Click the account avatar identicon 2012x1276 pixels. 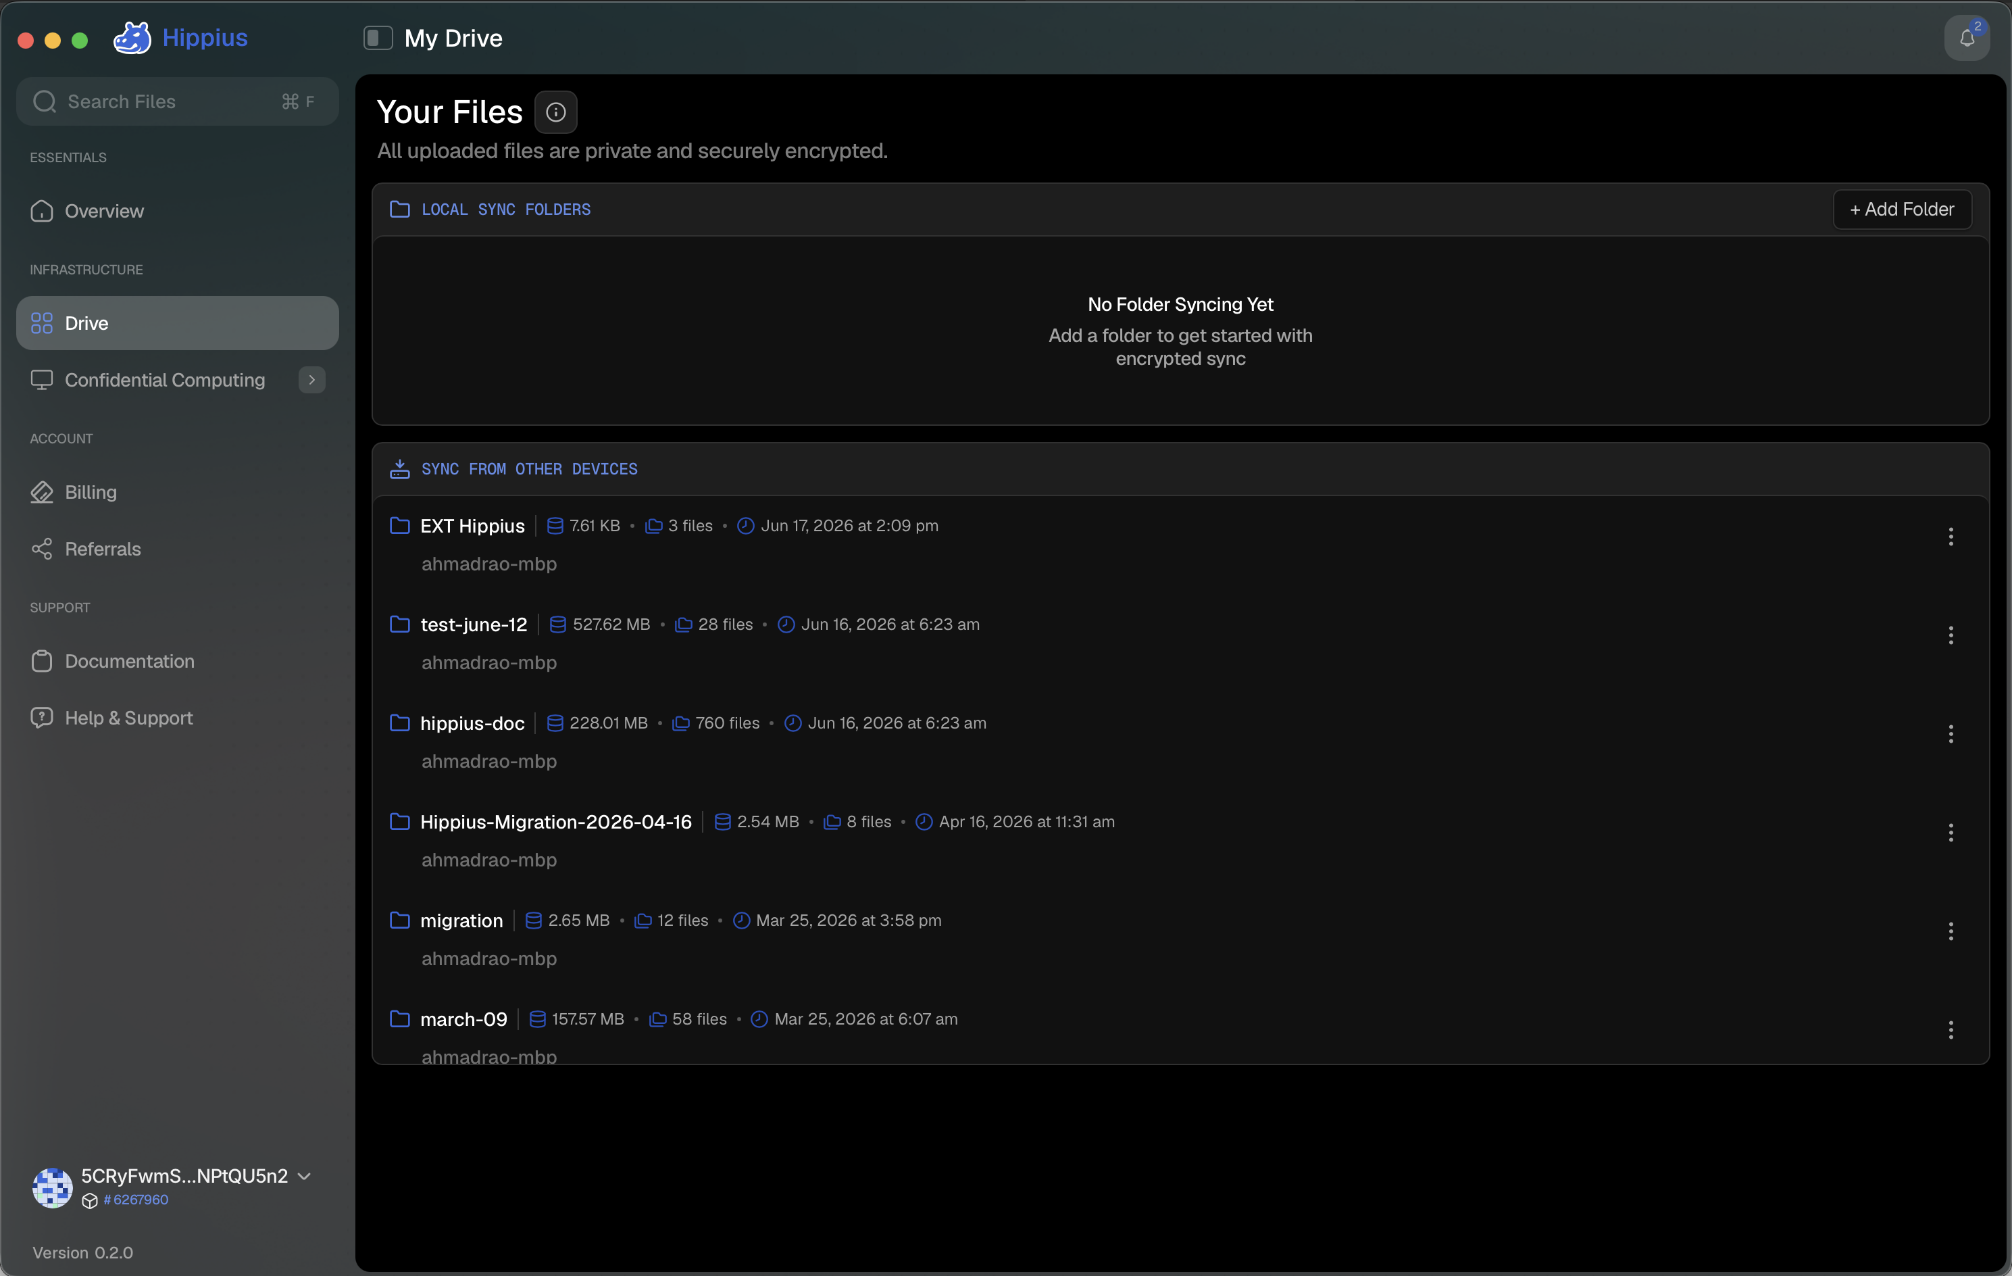pos(52,1187)
